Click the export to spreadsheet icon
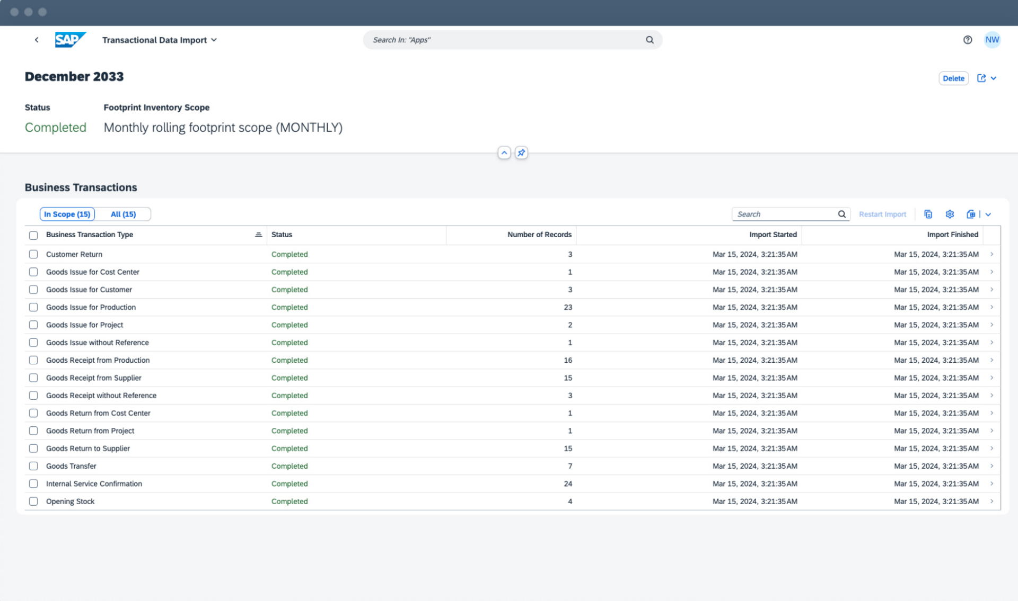Image resolution: width=1018 pixels, height=601 pixels. 971,214
